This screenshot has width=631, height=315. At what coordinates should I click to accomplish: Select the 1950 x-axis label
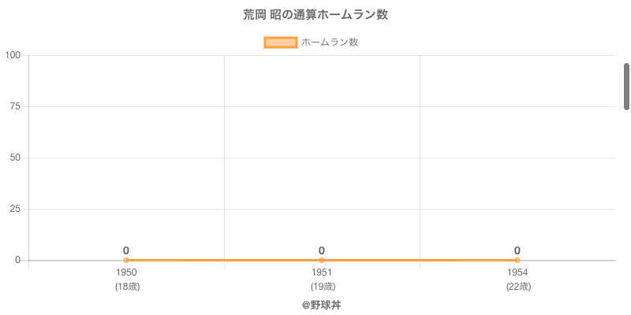pyautogui.click(x=126, y=272)
